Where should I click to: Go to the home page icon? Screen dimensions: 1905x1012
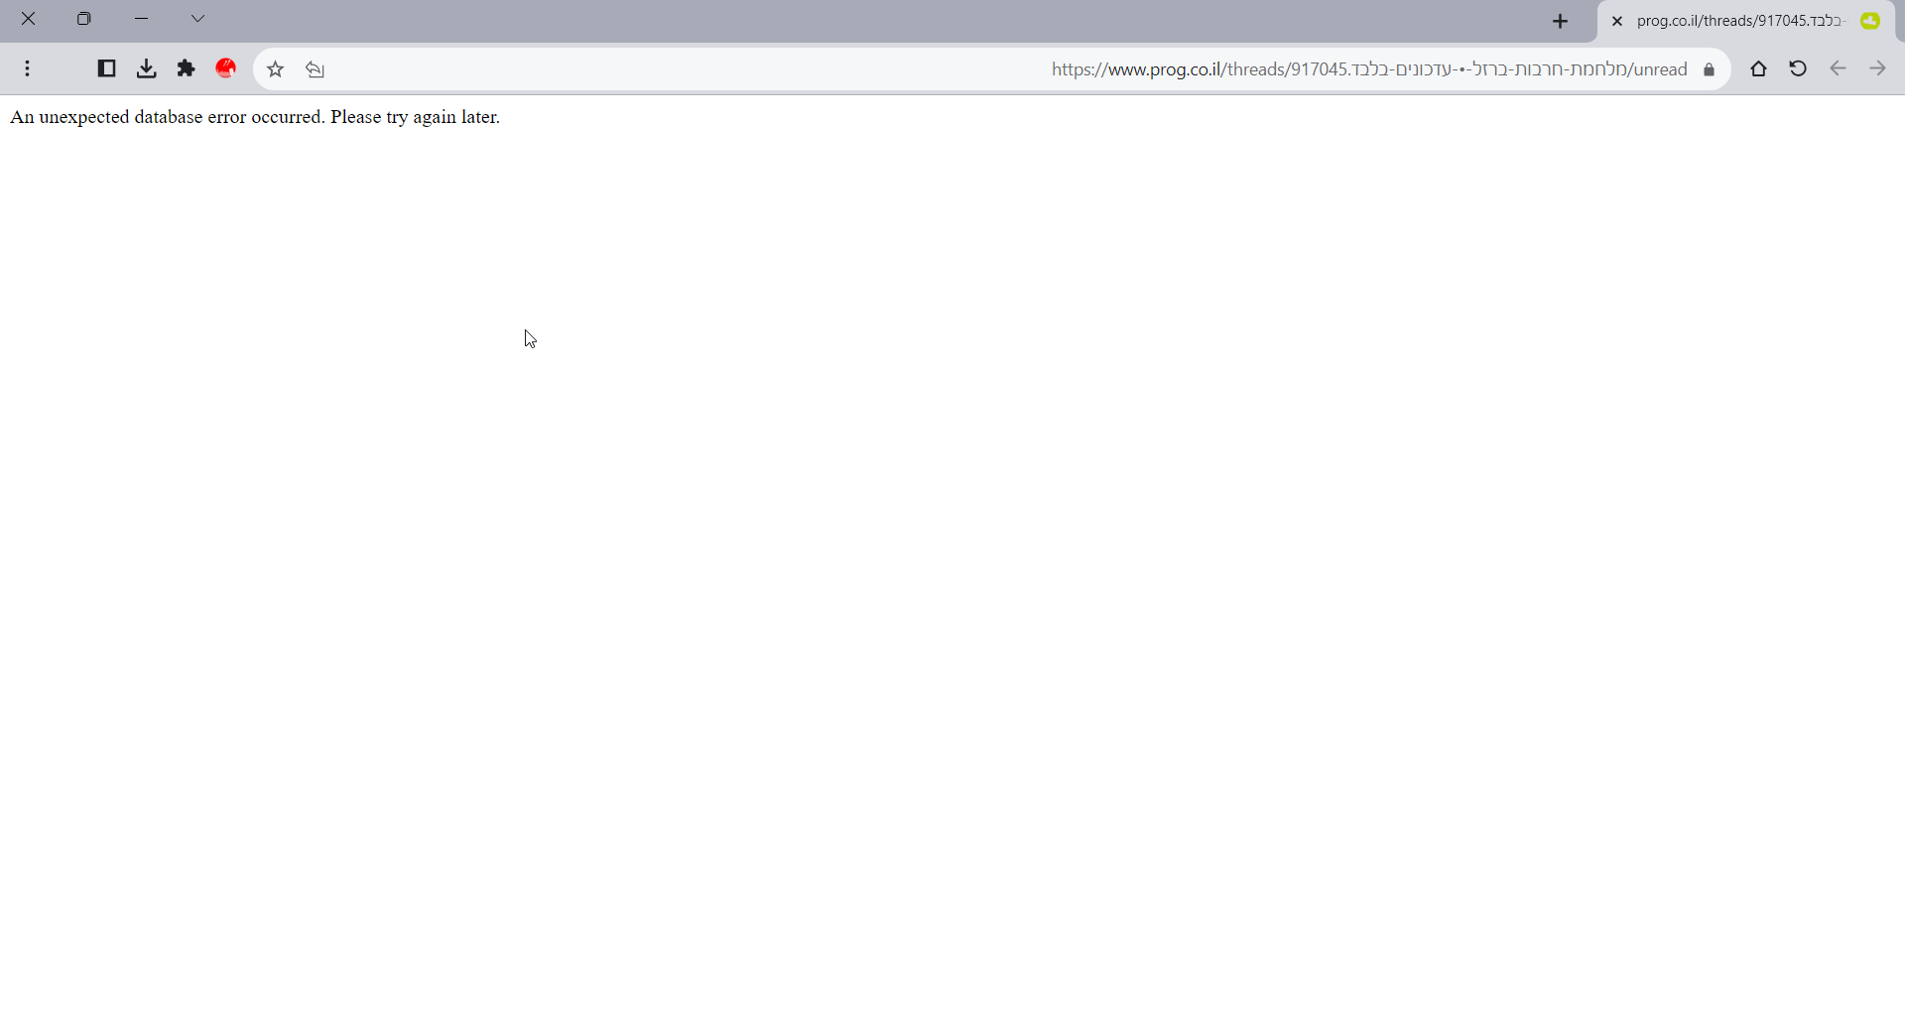[1758, 68]
